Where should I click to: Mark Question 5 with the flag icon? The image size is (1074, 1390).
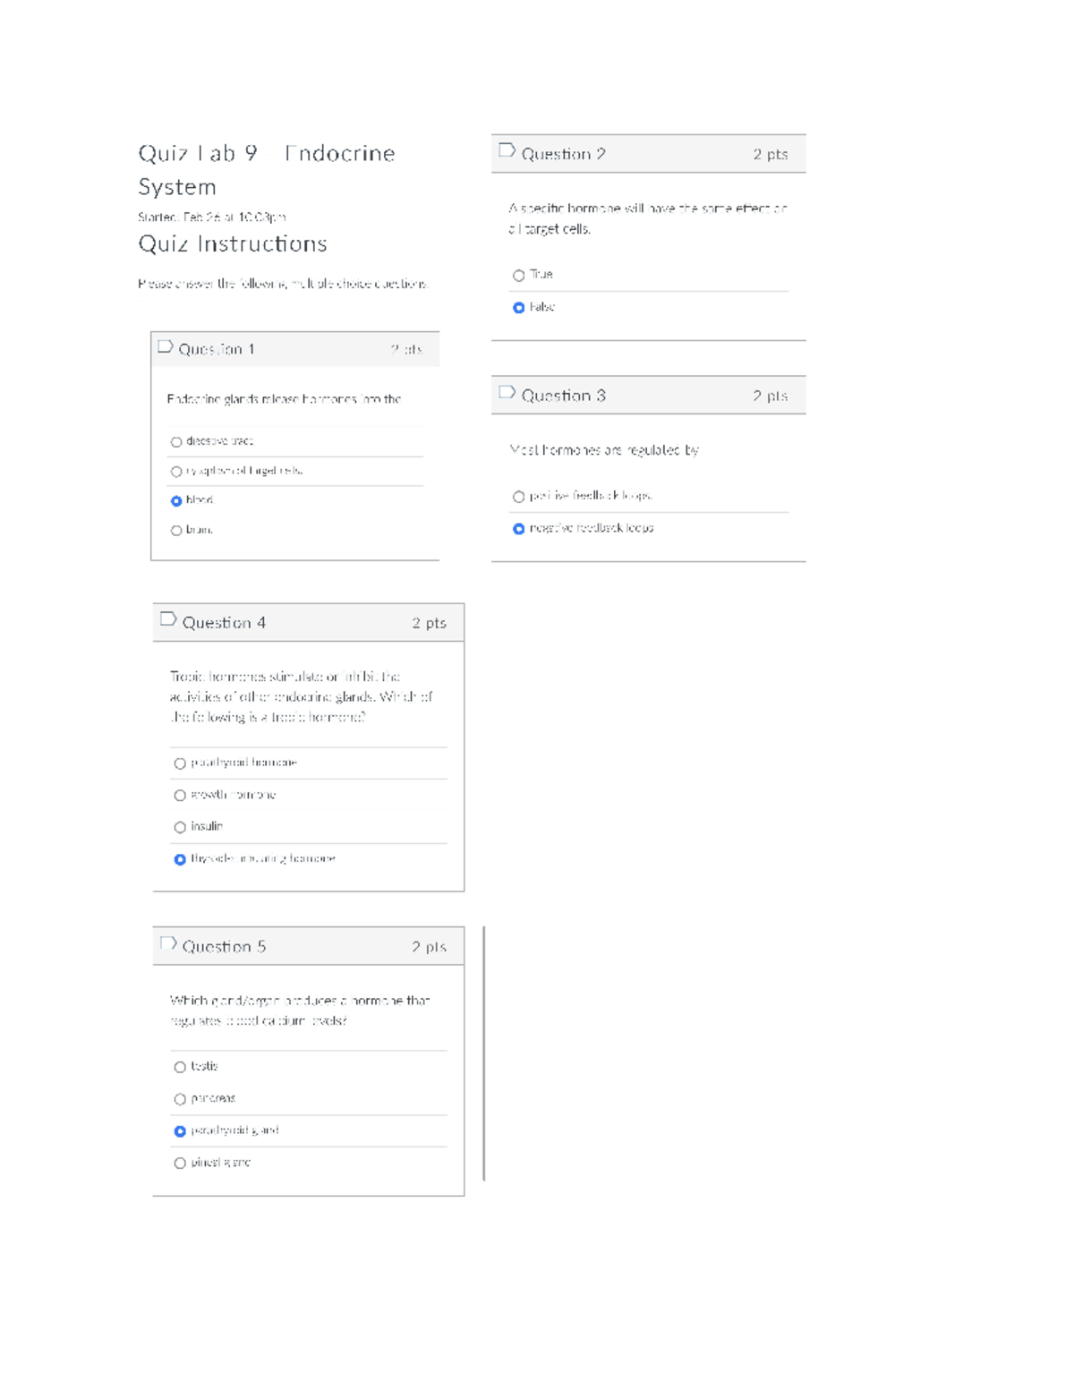tap(167, 943)
